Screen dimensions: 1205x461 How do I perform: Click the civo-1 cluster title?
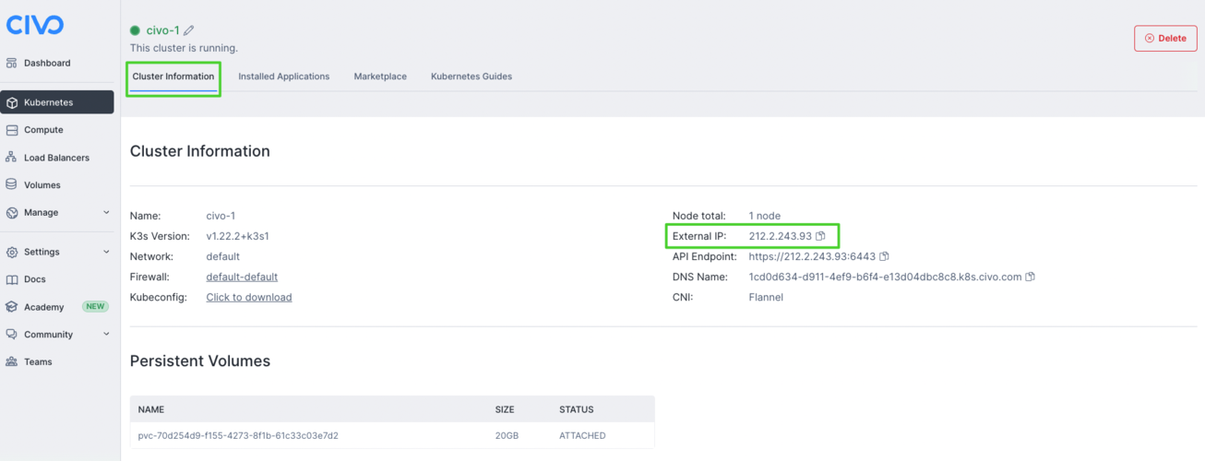[x=162, y=30]
